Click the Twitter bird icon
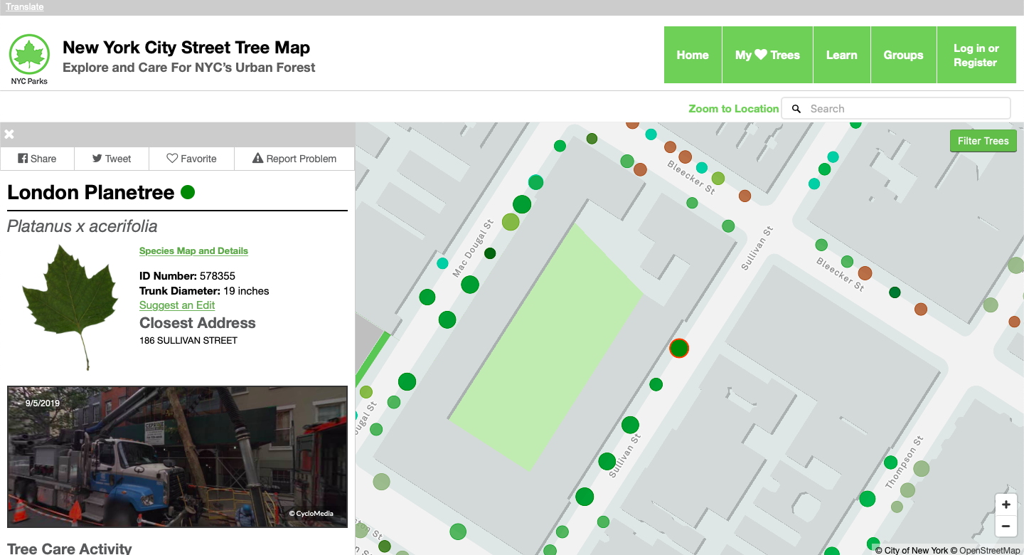 pyautogui.click(x=97, y=159)
